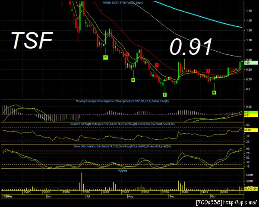Screen dimensions: 259x207
Task: Click the red S sell marker in mid-August
Action: (x=157, y=65)
